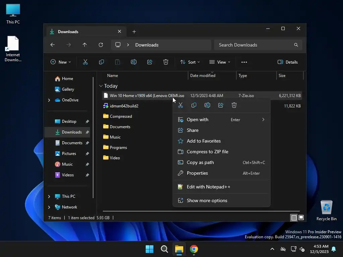Click in the Search Downloads field
The width and height of the screenshot is (343, 257).
(258, 45)
